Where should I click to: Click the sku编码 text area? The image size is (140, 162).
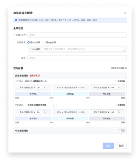(83, 49)
